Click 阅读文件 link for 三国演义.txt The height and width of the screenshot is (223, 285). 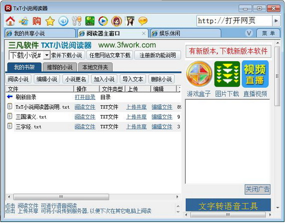coord(85,117)
